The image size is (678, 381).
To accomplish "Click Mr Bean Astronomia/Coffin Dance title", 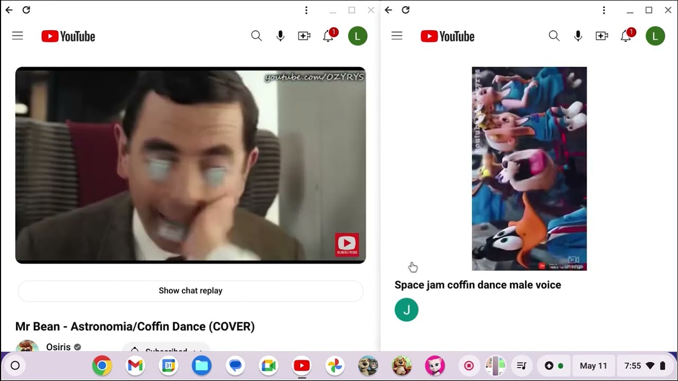I will [135, 326].
